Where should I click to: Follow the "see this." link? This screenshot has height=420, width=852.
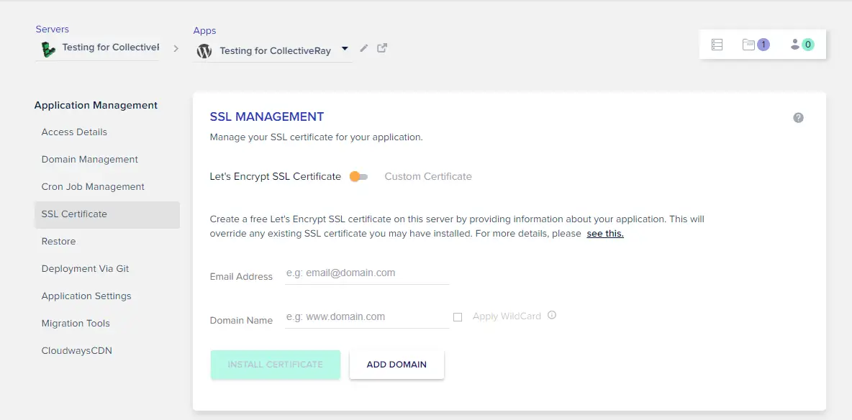605,234
